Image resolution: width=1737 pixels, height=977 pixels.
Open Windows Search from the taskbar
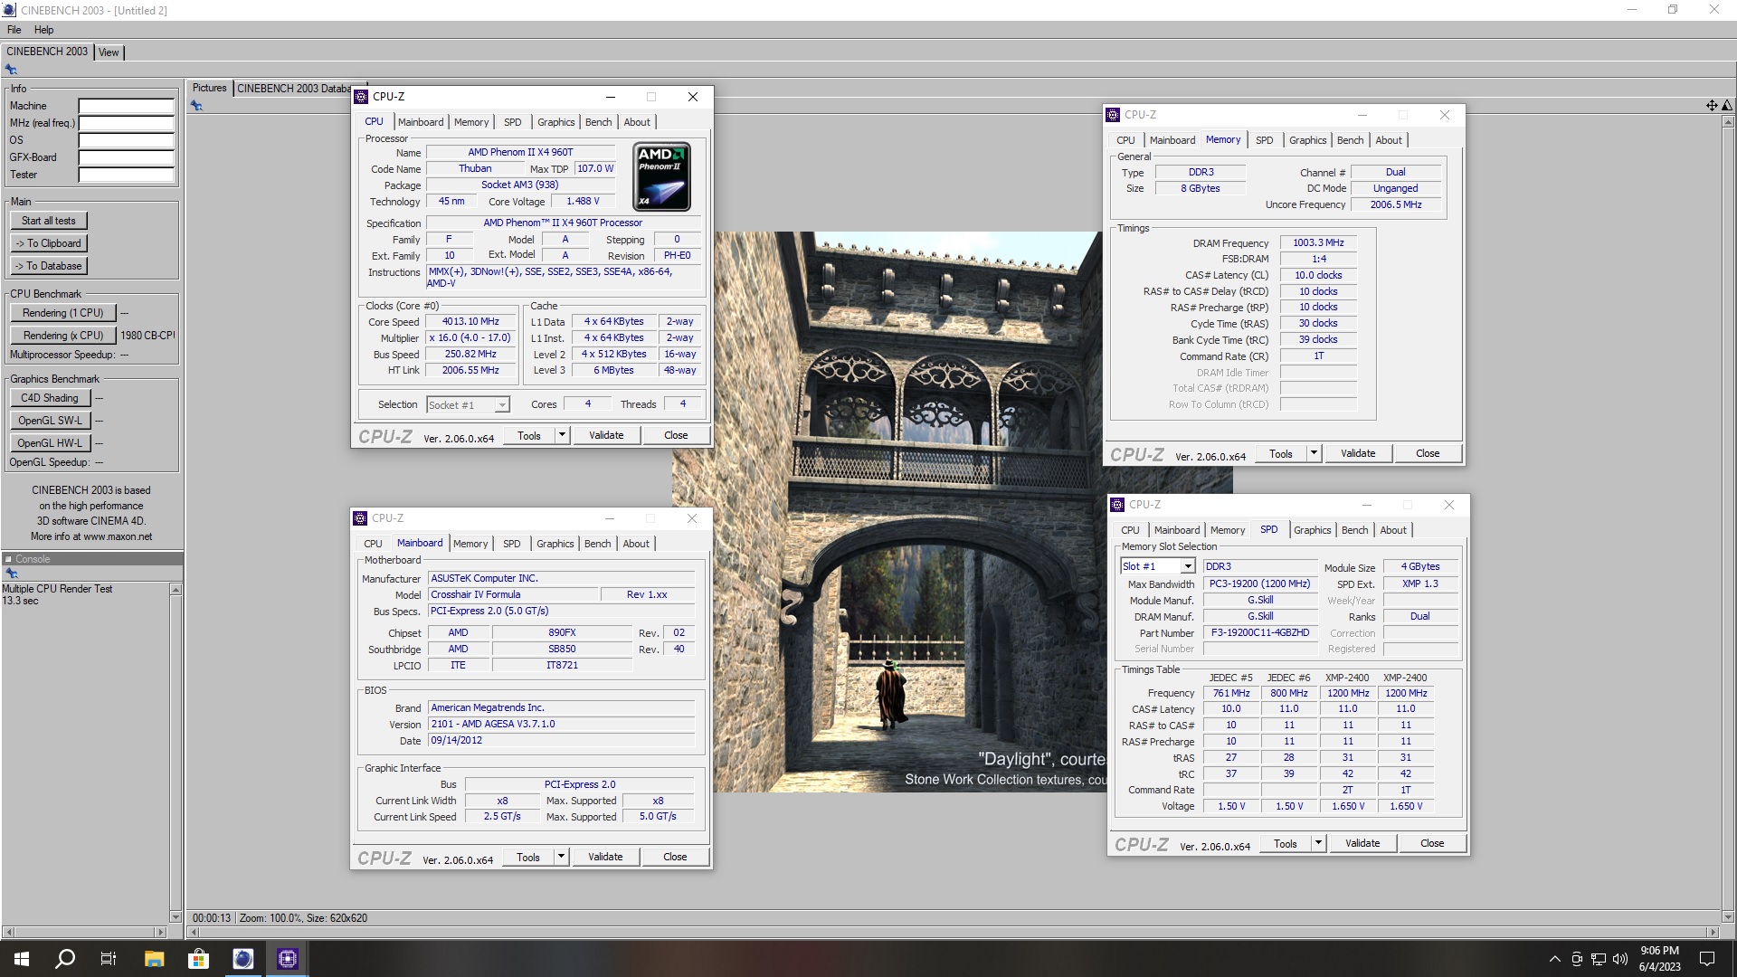(65, 959)
